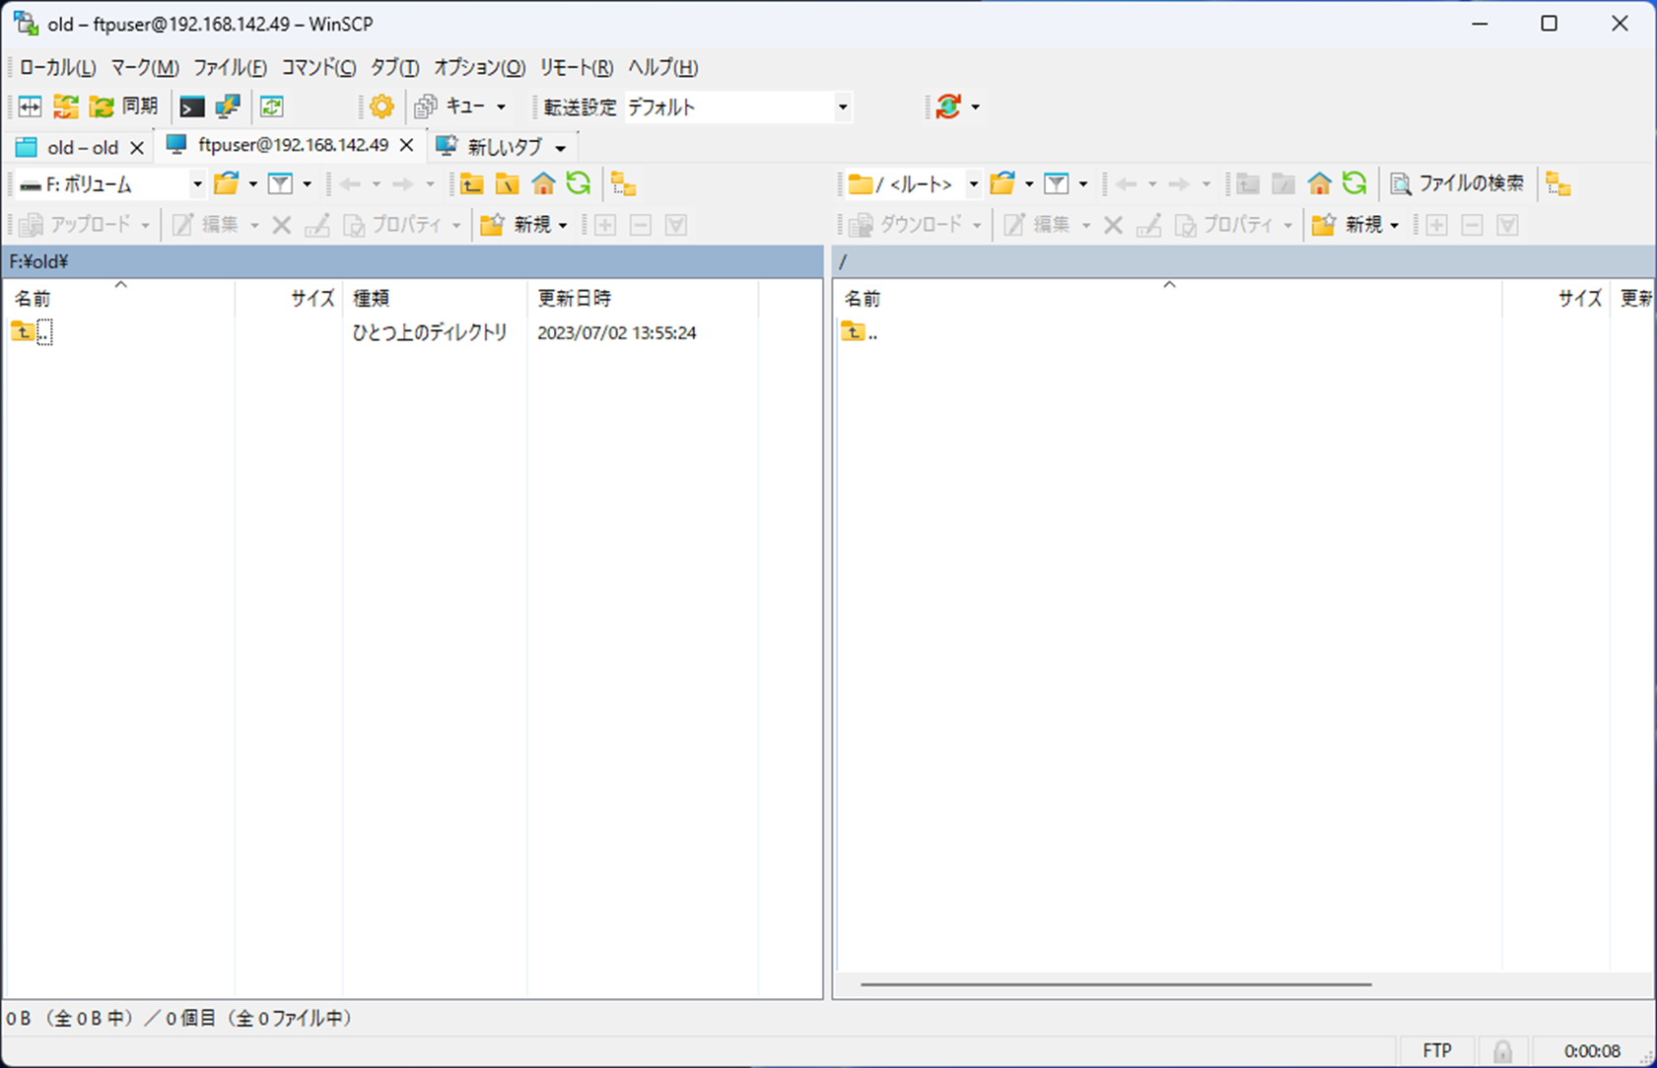The image size is (1657, 1068).
Task: Sort local list by サイズ column
Action: coord(289,298)
